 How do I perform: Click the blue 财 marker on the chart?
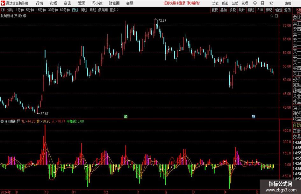[254, 117]
